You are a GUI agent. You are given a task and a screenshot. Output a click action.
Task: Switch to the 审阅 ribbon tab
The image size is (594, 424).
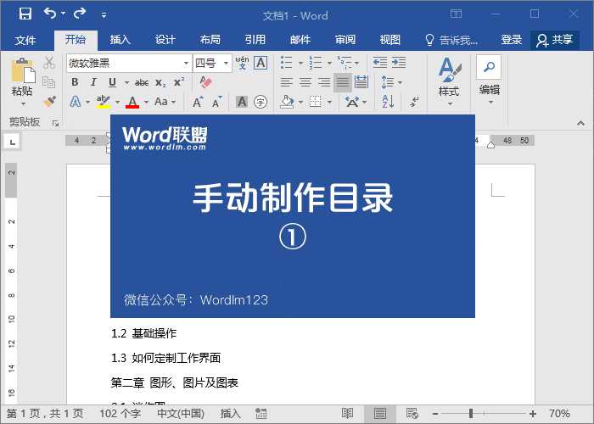tap(345, 40)
